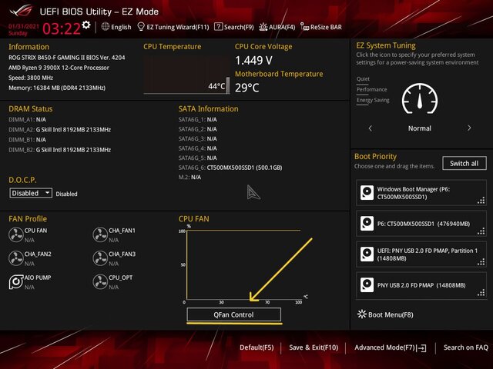Switch tuning mode with the left chevron
The height and width of the screenshot is (369, 493).
371,128
